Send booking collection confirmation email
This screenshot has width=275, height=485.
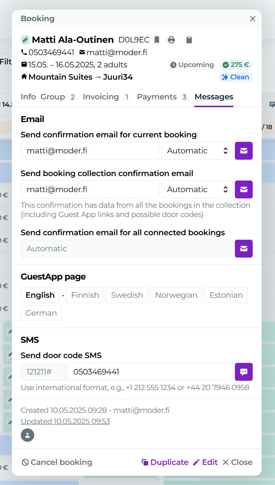pos(243,189)
